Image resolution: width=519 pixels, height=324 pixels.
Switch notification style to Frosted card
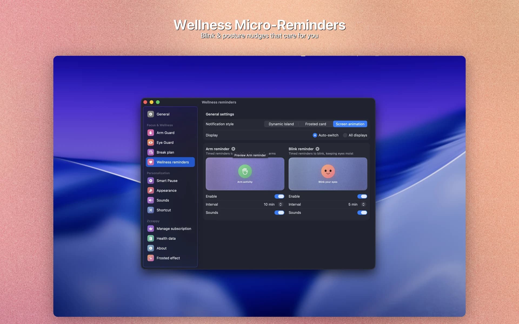[x=315, y=124]
